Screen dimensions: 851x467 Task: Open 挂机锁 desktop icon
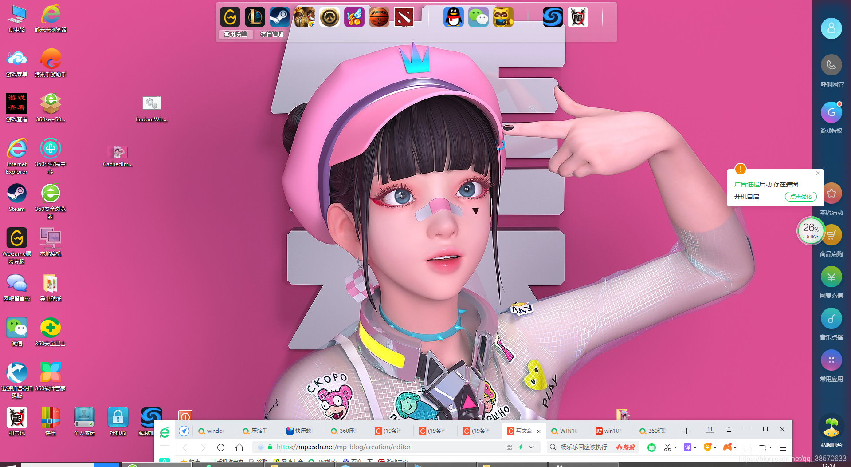[118, 422]
